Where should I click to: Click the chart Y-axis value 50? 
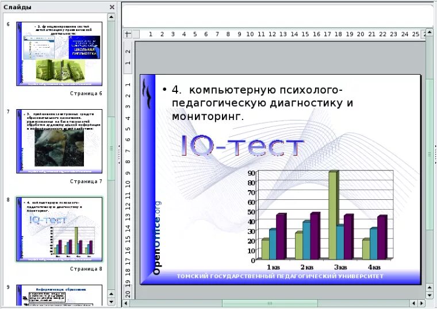[x=251, y=212]
